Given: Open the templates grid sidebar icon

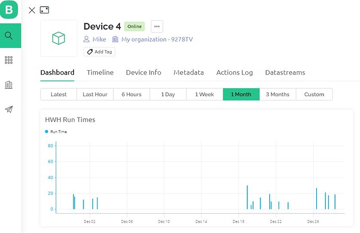Looking at the screenshot, I should tap(9, 60).
